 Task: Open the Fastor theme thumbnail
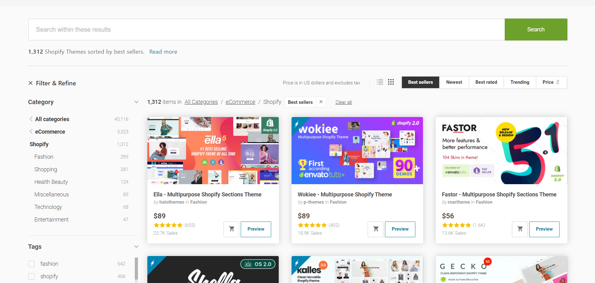(x=501, y=151)
